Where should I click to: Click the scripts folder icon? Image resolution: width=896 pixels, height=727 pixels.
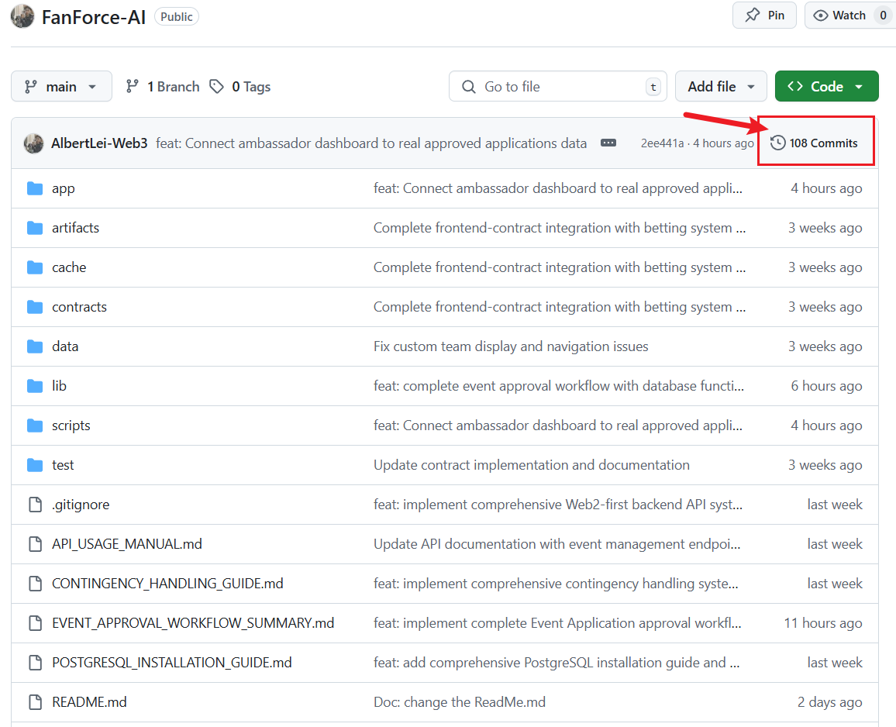pyautogui.click(x=35, y=426)
